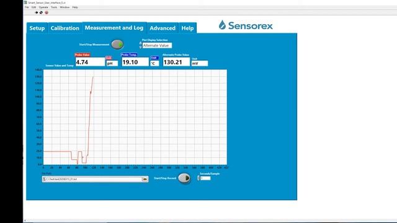Click the Plot Display Selection up/down arrows

141,45
